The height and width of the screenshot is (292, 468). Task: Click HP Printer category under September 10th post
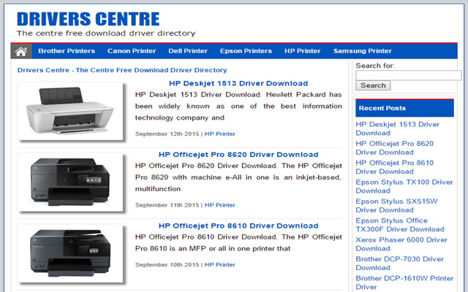pos(219,264)
